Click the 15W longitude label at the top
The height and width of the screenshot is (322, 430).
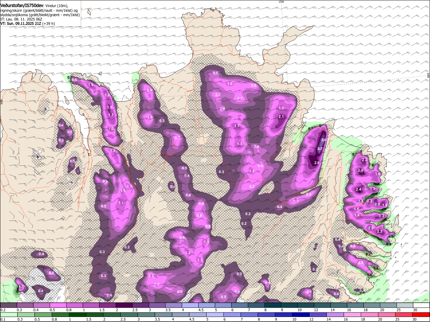click(282, 2)
